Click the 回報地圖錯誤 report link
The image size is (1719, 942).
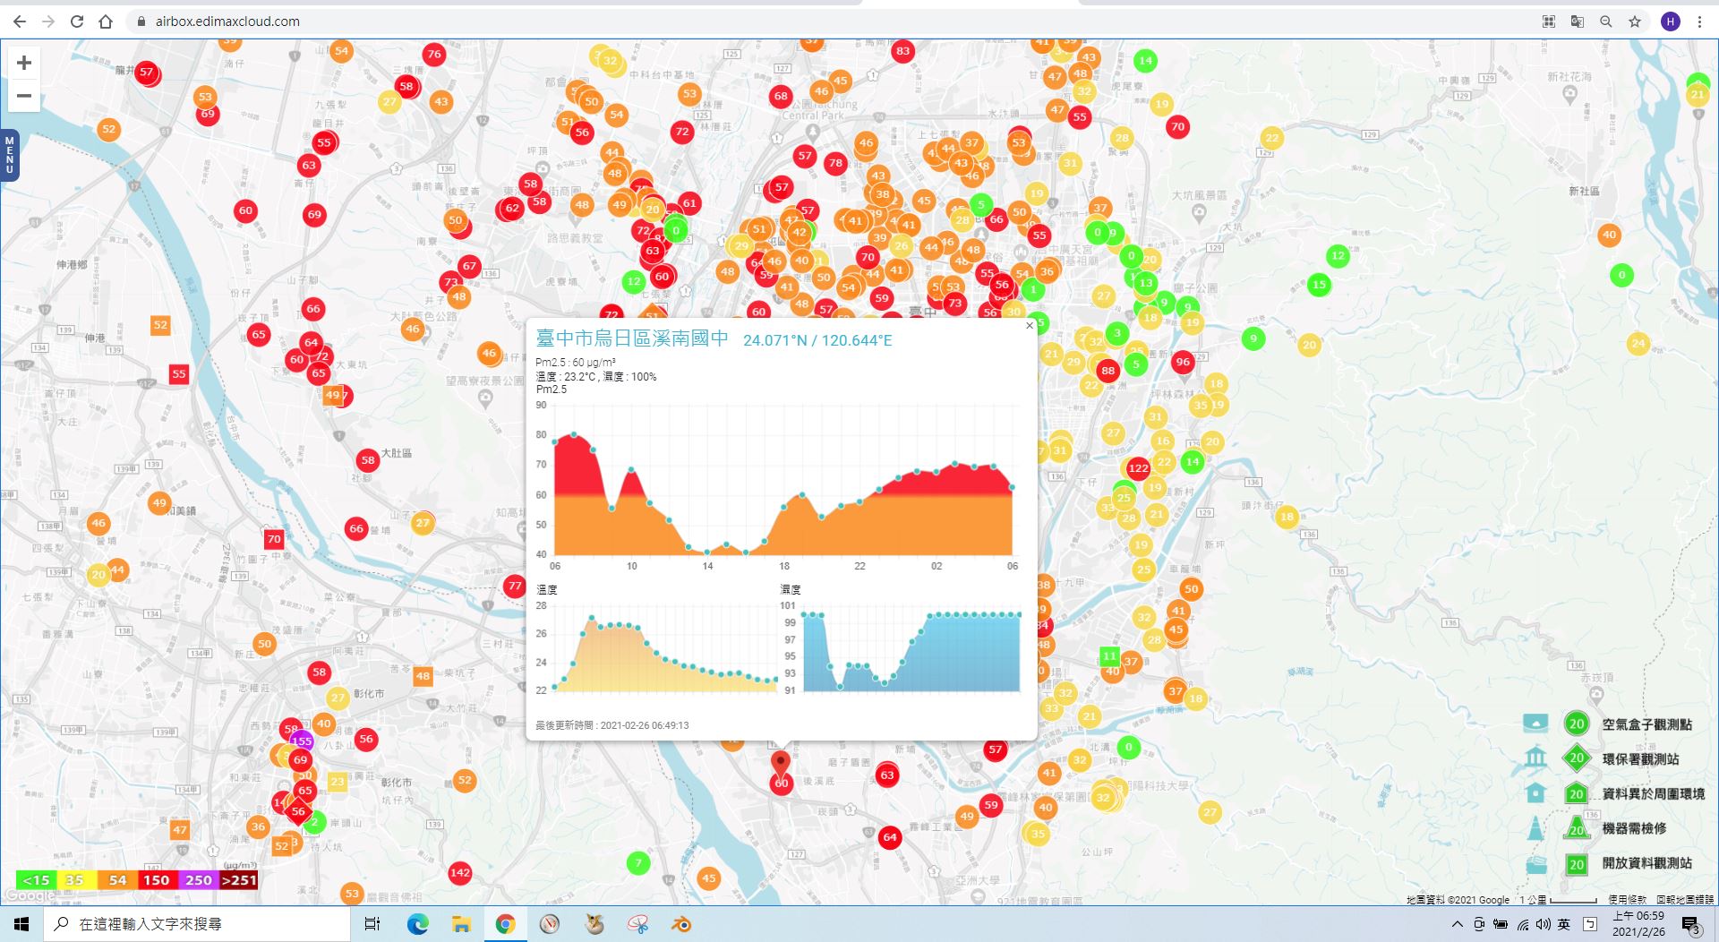click(1685, 899)
